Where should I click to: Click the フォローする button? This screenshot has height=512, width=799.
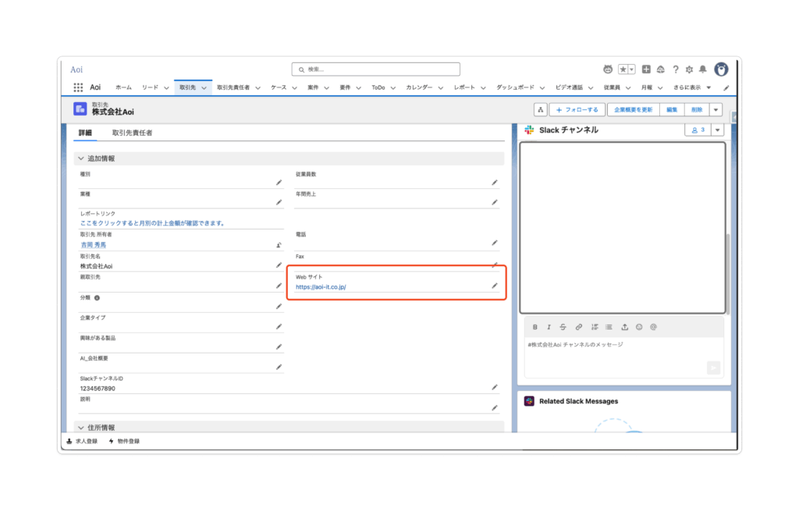pos(577,110)
